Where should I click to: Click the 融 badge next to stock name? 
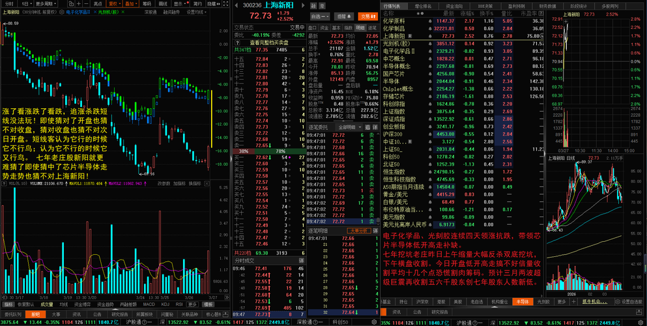[313, 6]
